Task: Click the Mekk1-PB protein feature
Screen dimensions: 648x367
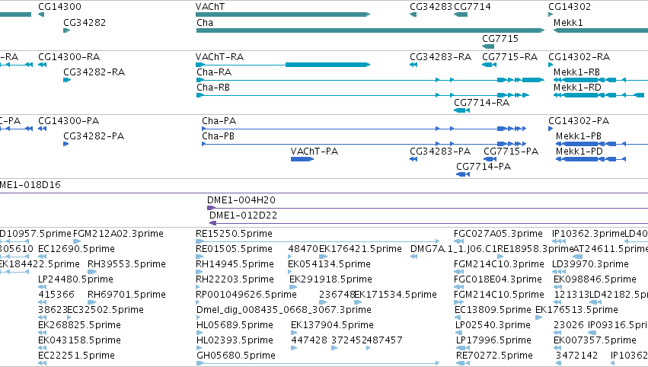Action: (x=602, y=144)
